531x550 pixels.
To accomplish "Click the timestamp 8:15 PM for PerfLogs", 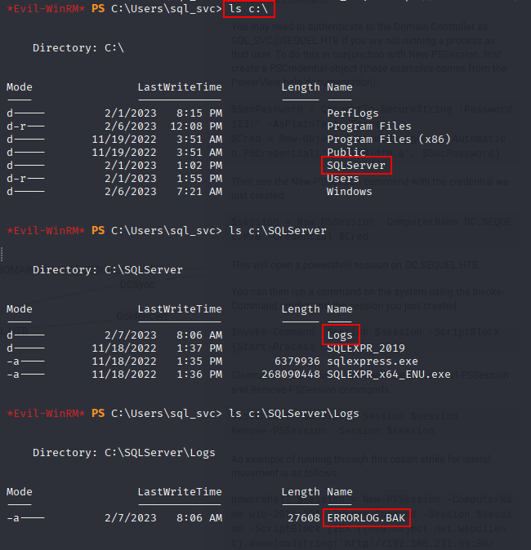I will point(199,113).
